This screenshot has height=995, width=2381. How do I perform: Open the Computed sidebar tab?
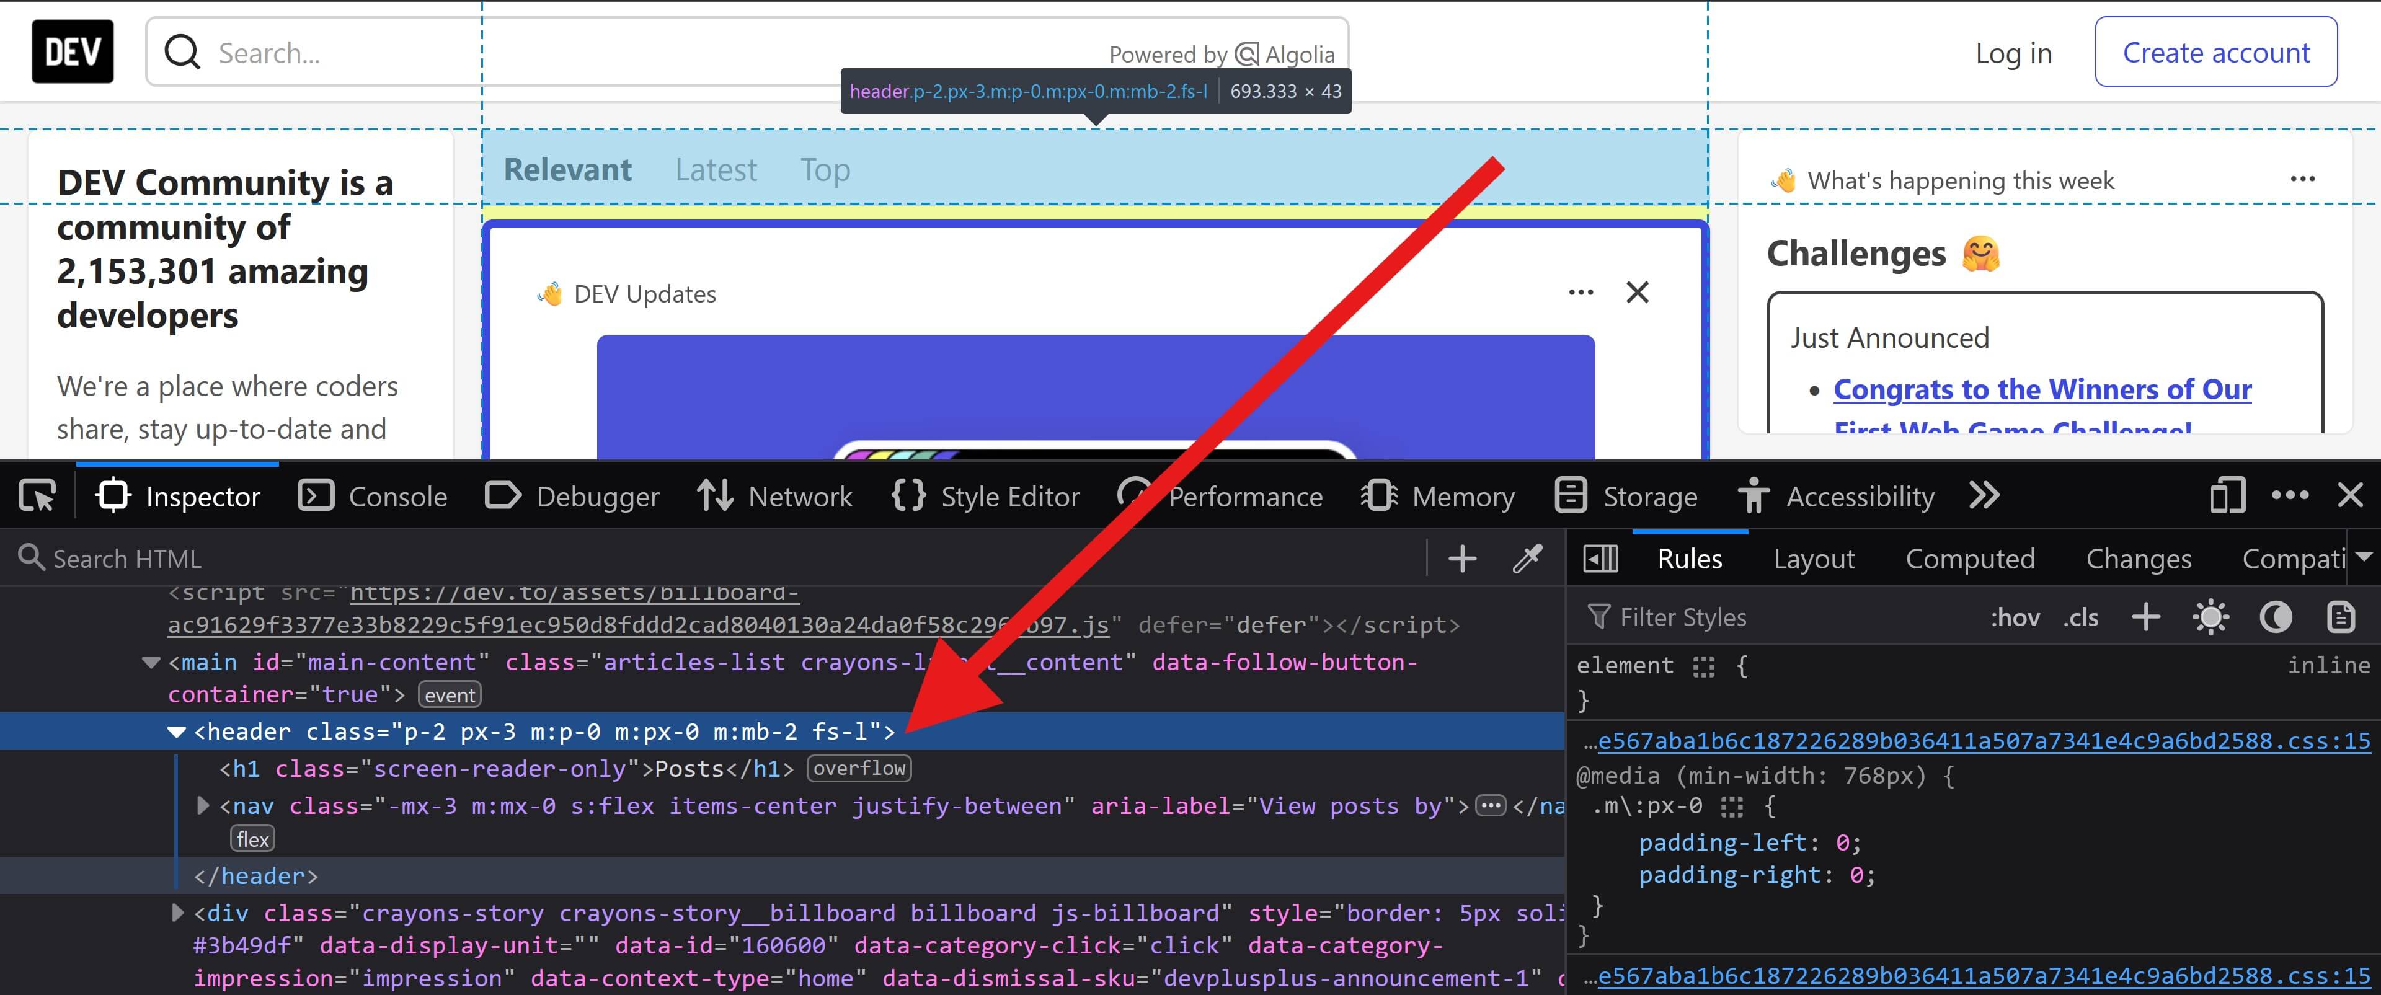[x=1970, y=559]
